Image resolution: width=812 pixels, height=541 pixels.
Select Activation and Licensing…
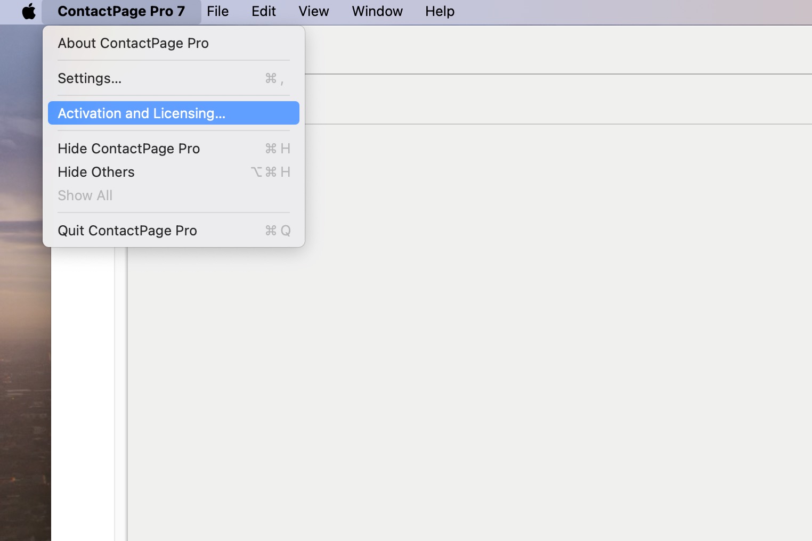pos(141,113)
